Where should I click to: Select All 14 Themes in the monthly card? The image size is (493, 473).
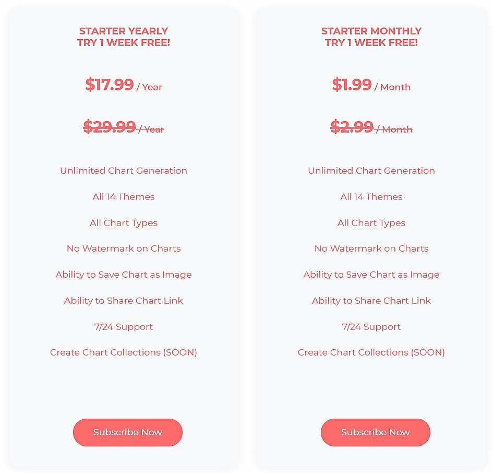[x=371, y=197]
